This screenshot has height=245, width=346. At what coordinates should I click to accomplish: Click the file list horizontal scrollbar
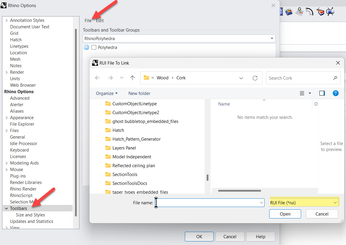[239, 191]
